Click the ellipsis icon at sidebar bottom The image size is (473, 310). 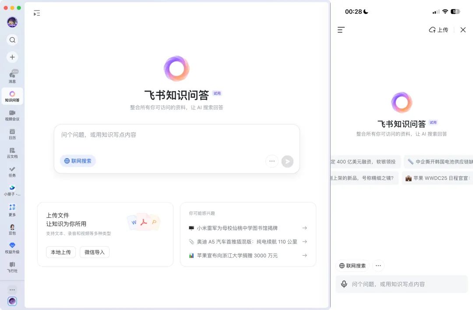pyautogui.click(x=12, y=290)
